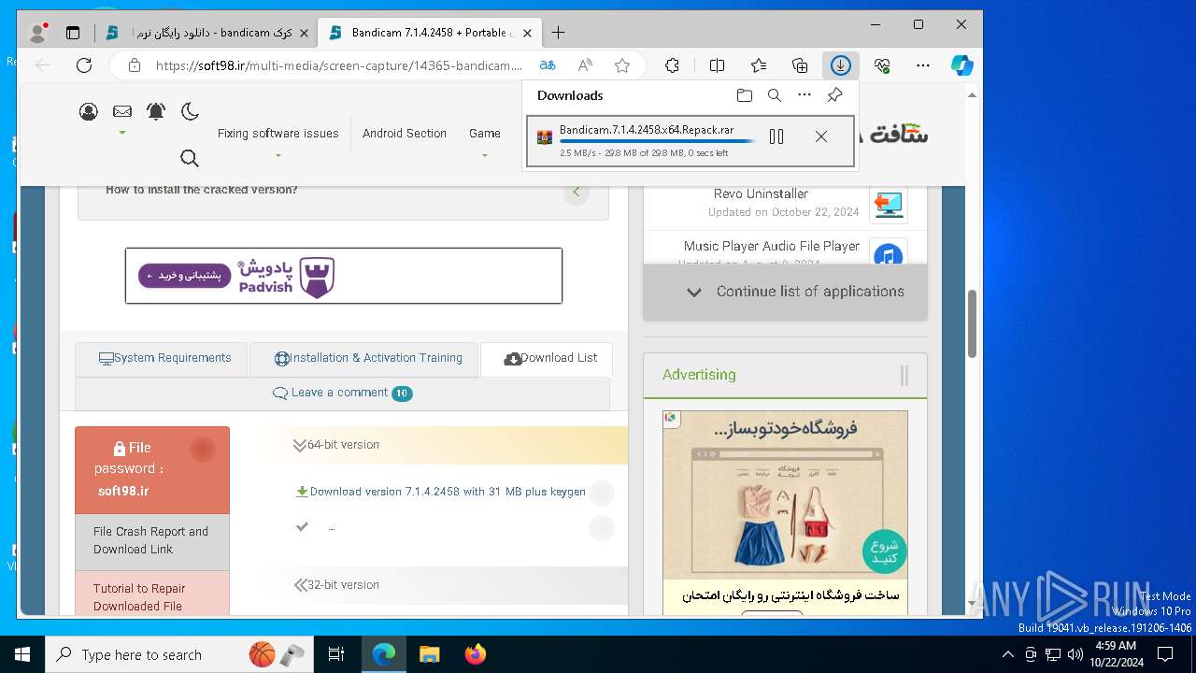
Task: Add page to favorites star
Action: (x=622, y=65)
